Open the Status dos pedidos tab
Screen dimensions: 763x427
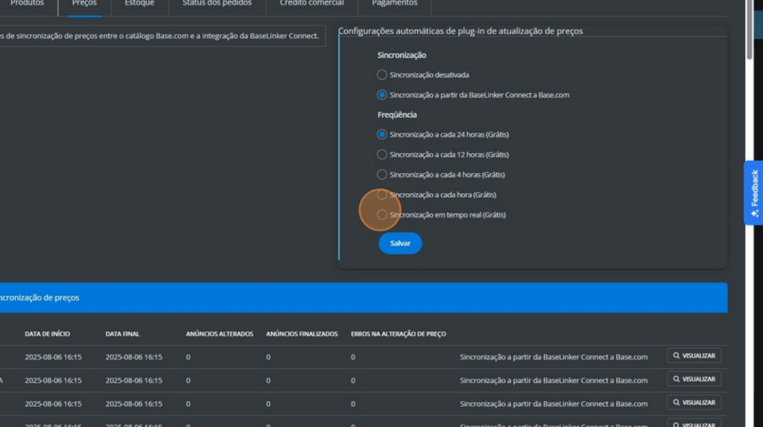pos(217,4)
